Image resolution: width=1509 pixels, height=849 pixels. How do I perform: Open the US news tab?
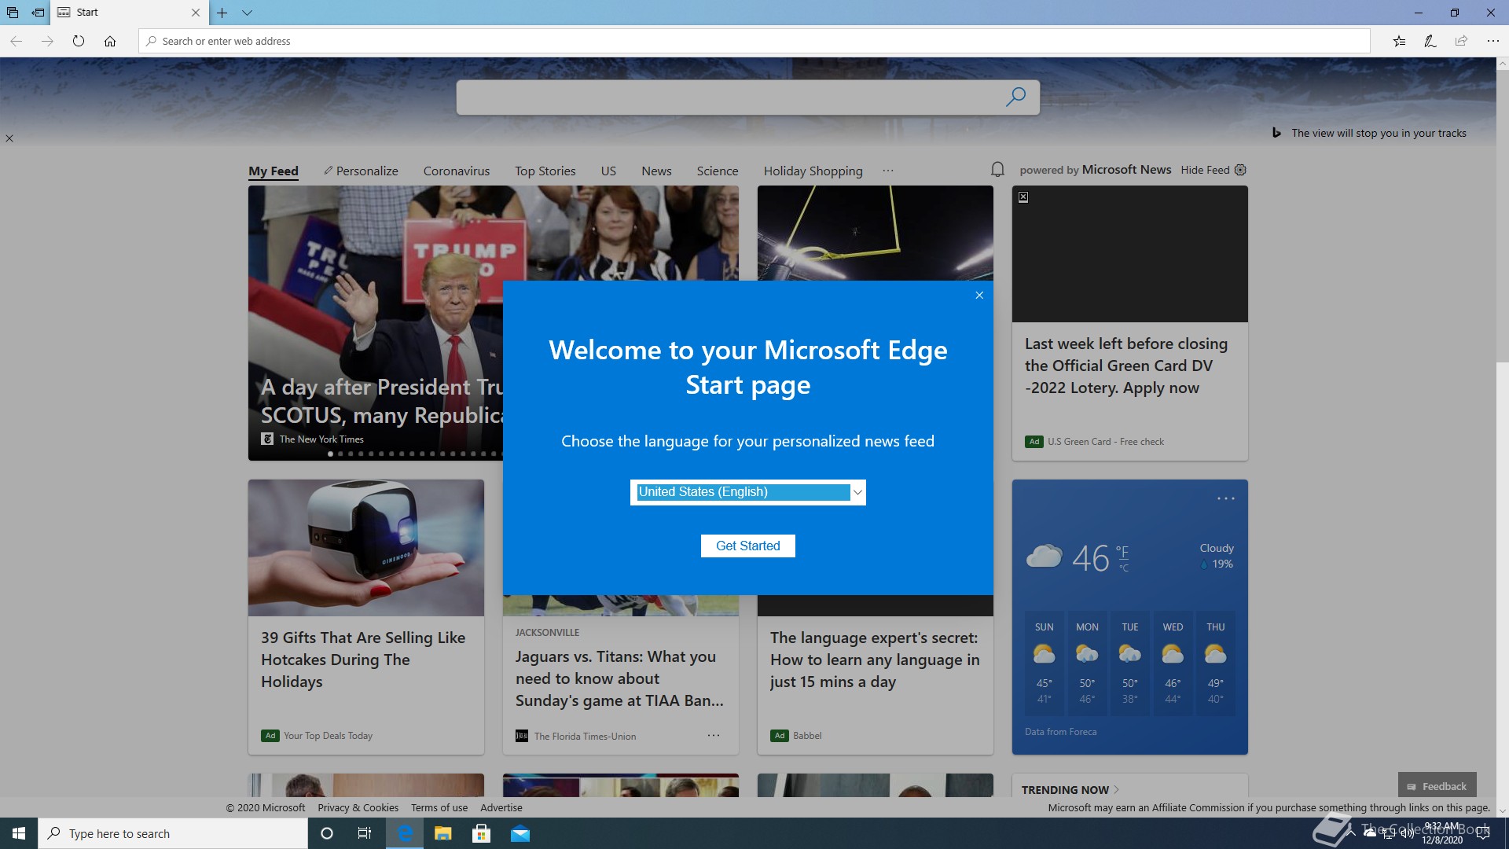pos(608,171)
